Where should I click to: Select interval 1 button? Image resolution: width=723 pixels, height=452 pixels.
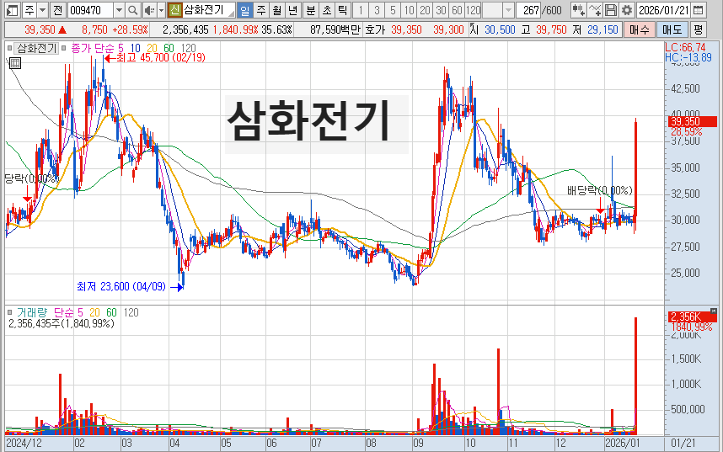click(361, 9)
